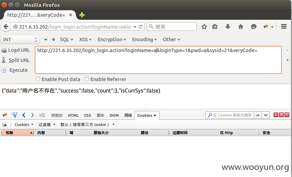This screenshot has width=292, height=177.
Task: Reload the page from the address bar
Action: [x=141, y=27]
